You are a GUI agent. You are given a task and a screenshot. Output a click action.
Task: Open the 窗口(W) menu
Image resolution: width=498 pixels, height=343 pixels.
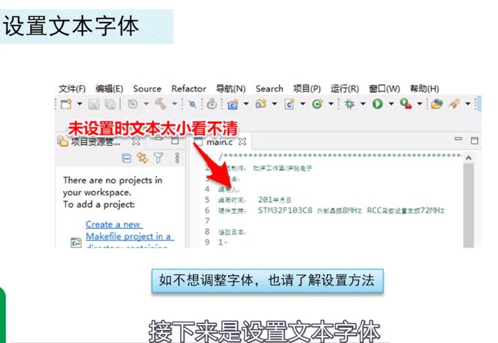coord(384,89)
